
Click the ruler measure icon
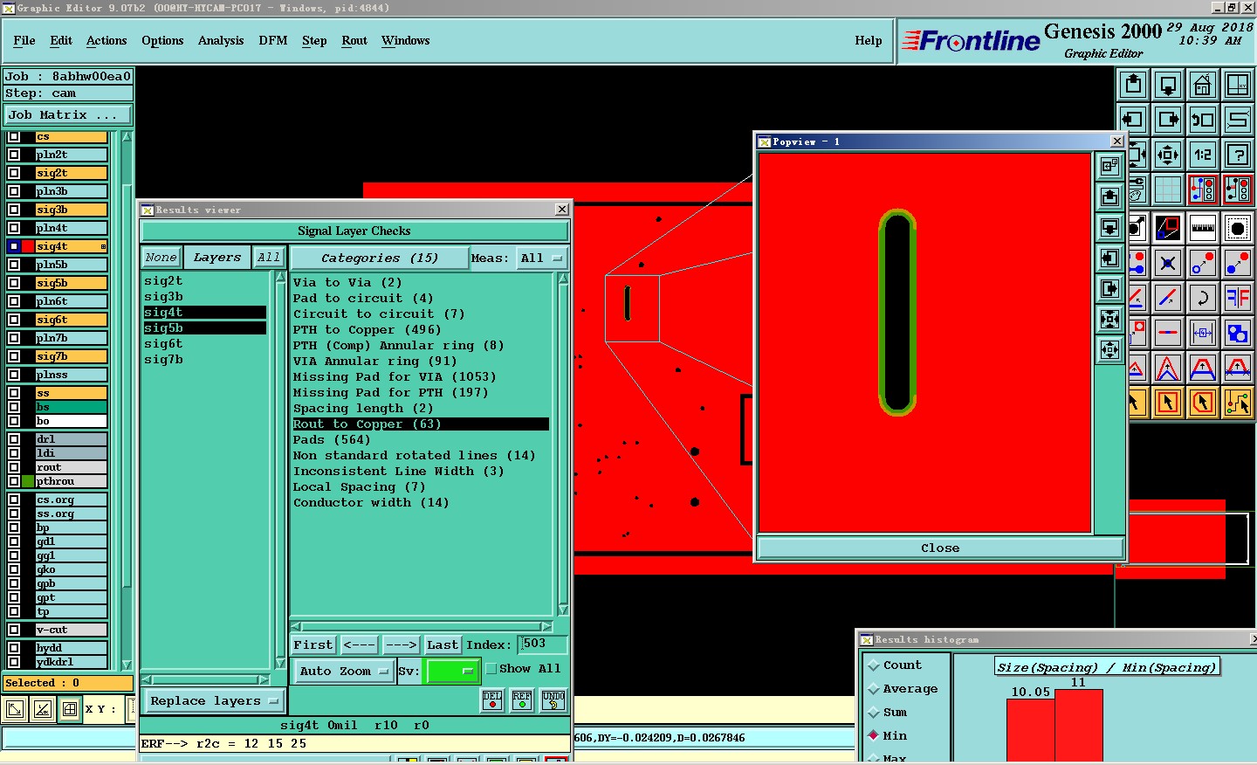coord(1203,228)
